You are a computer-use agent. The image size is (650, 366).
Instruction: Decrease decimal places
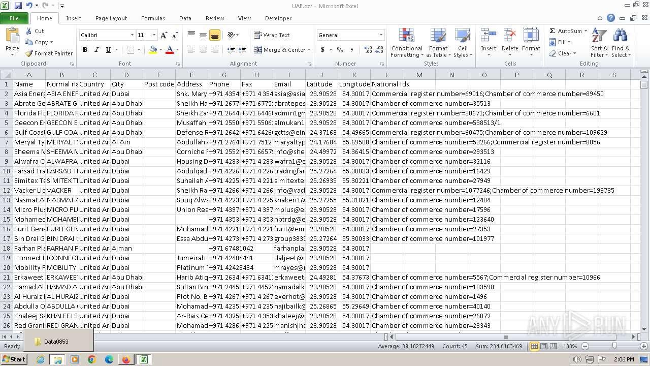[380, 50]
